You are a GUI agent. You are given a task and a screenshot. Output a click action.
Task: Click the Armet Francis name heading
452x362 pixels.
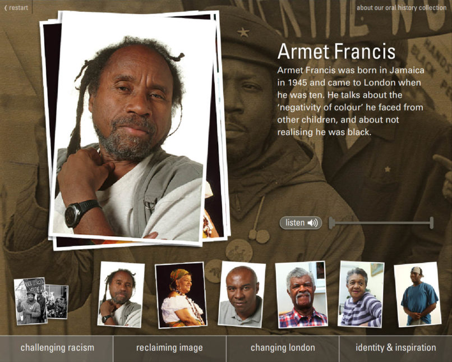336,52
